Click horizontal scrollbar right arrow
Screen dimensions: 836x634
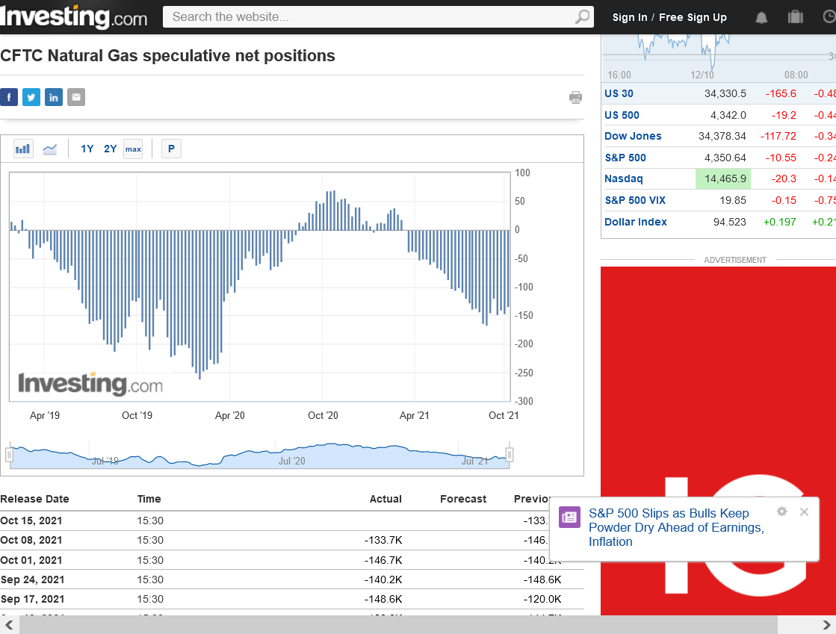click(826, 625)
